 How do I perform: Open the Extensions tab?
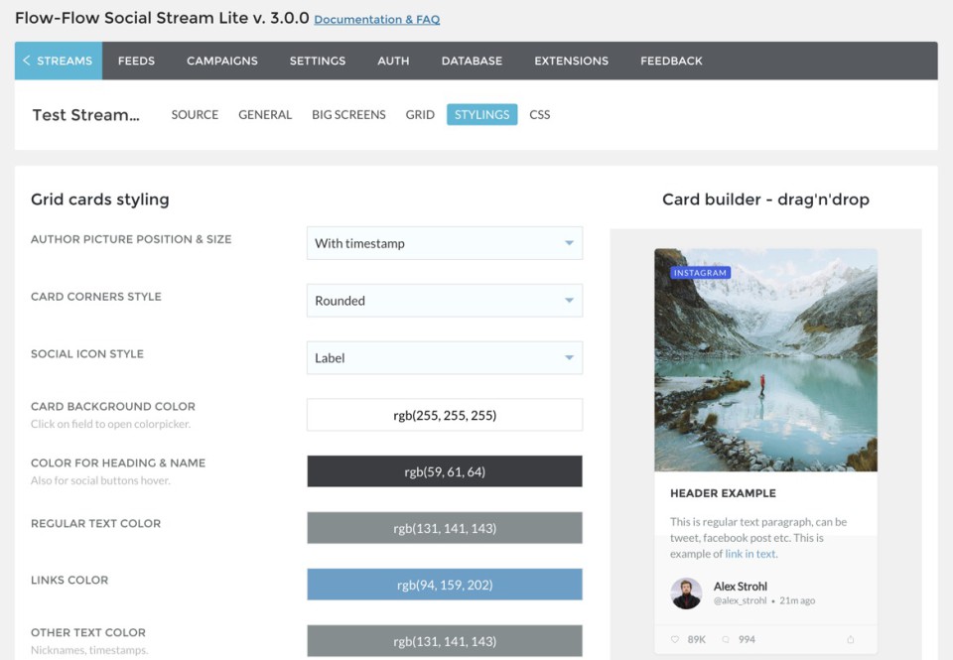pos(571,61)
